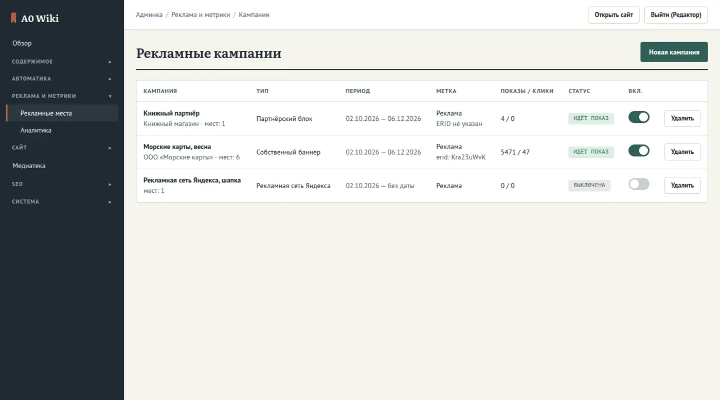The image size is (720, 400).
Task: Open Аналитика in the sidebar
Action: point(62,130)
